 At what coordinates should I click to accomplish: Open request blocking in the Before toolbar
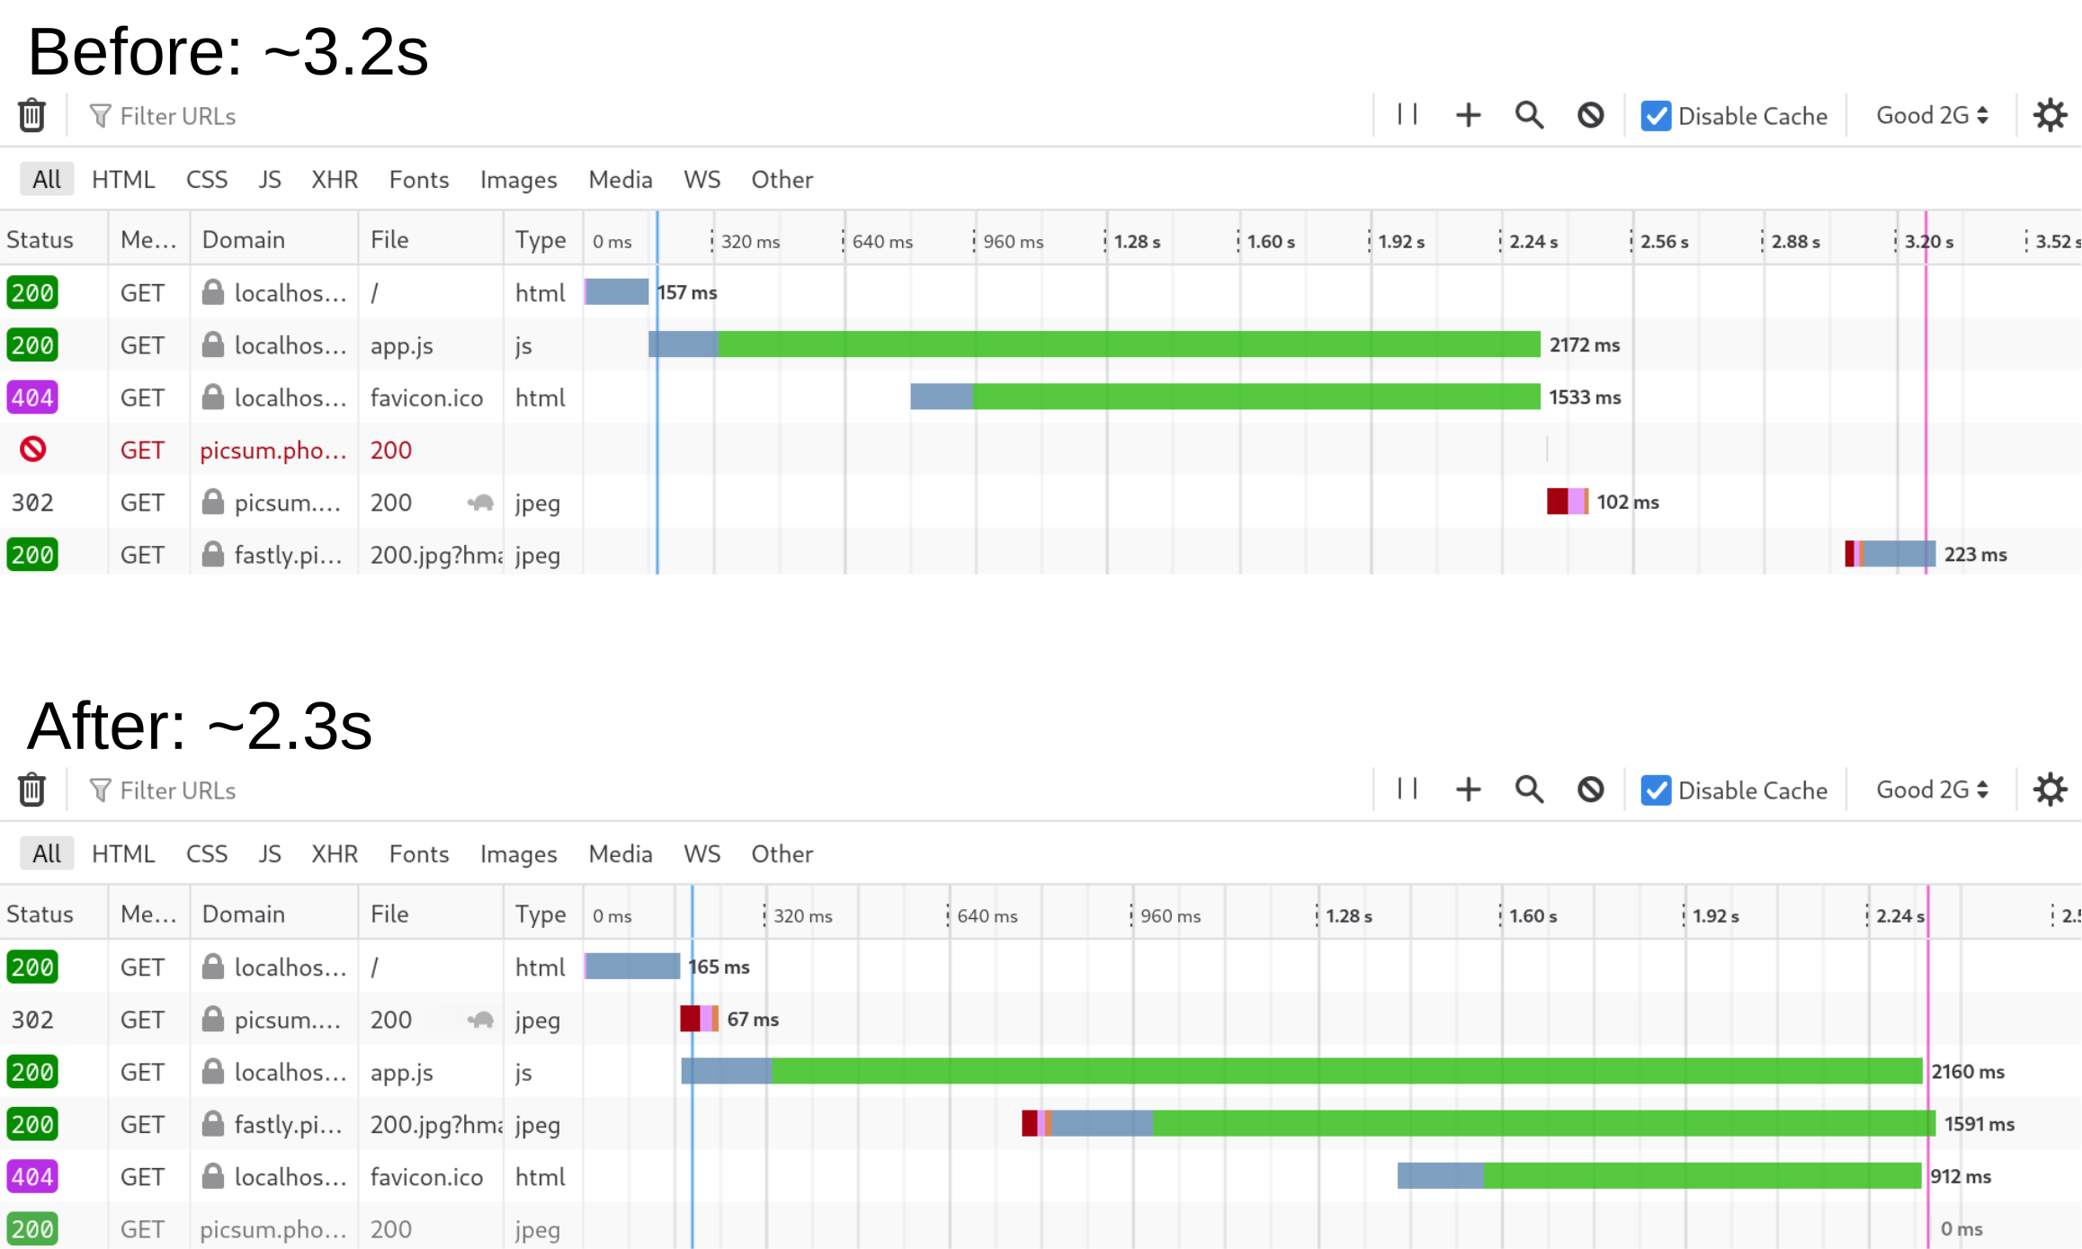1590,115
